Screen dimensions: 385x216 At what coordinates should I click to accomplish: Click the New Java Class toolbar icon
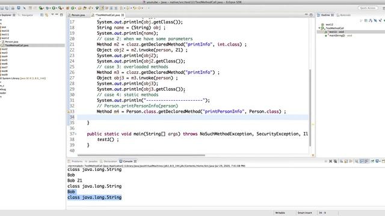(72, 8)
